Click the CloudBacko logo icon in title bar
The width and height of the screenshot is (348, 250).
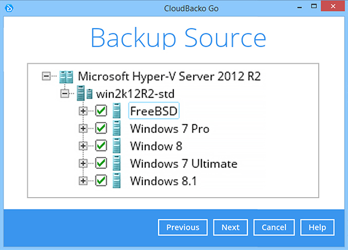point(9,8)
